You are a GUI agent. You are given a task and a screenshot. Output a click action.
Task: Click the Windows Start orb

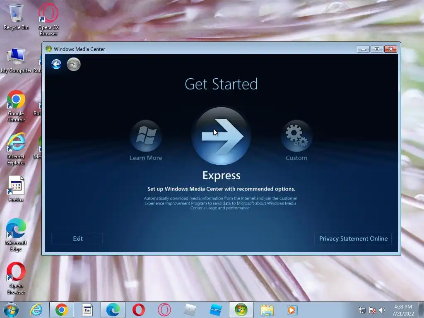[x=11, y=310]
